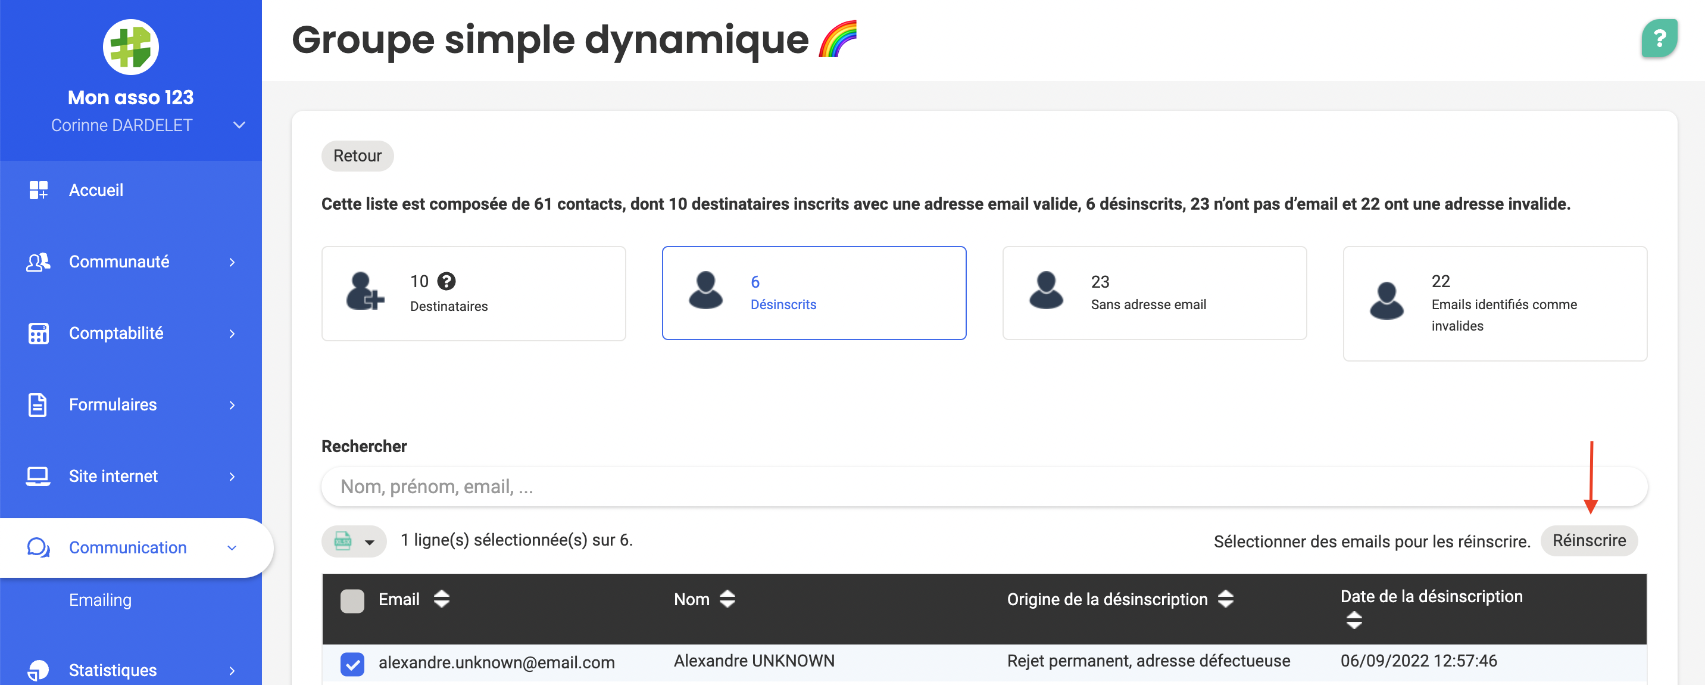The image size is (1705, 685).
Task: Click the XLSX export icon
Action: (343, 541)
